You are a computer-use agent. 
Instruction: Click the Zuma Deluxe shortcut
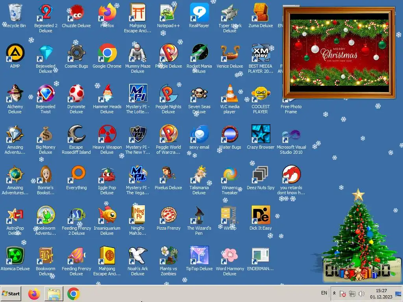[261, 12]
